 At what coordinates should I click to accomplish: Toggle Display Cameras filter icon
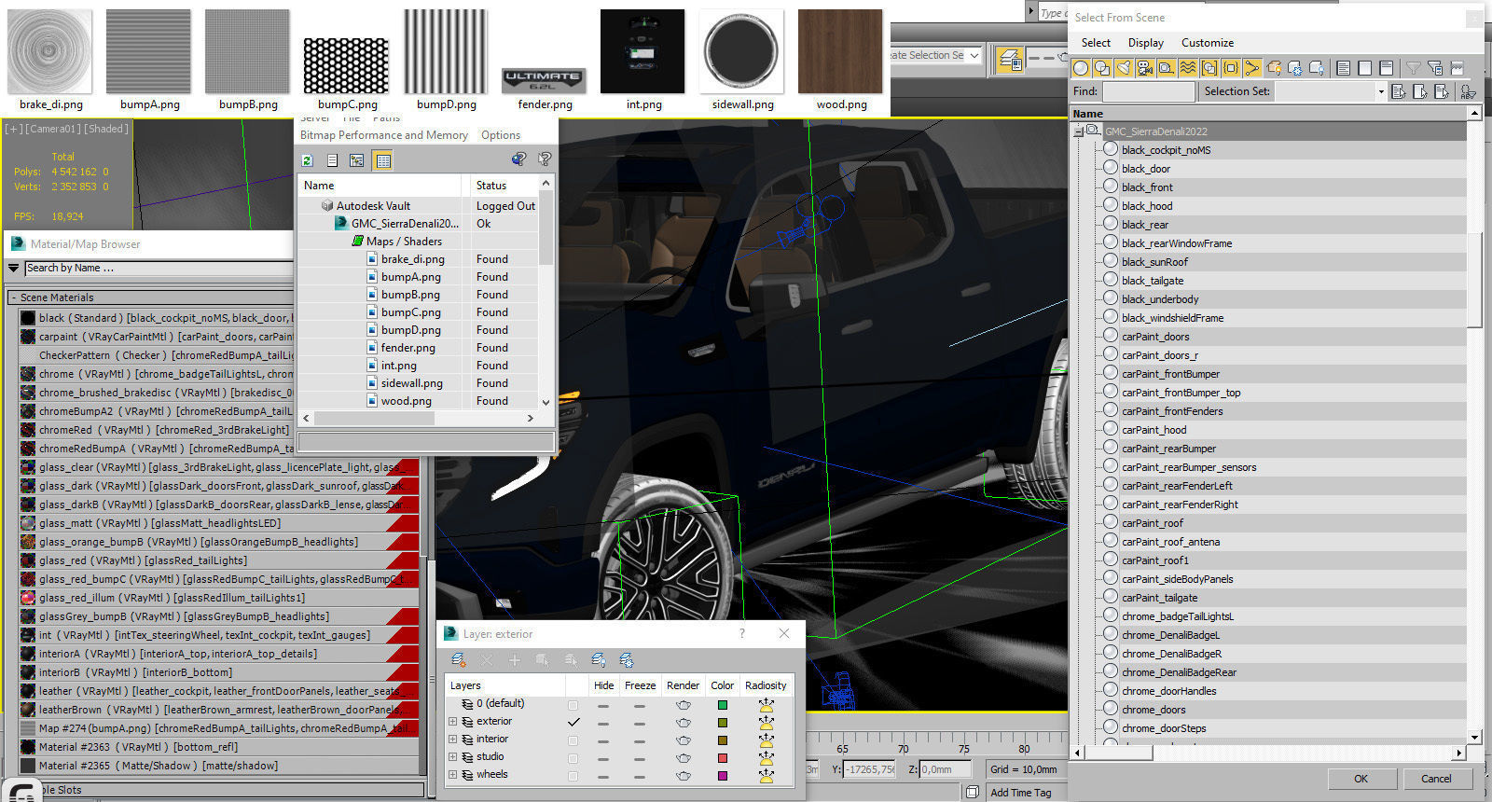(1145, 67)
